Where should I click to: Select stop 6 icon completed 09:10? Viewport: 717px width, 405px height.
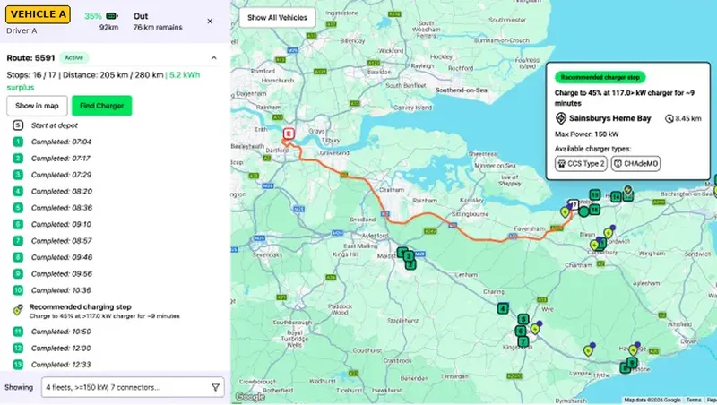coord(18,224)
